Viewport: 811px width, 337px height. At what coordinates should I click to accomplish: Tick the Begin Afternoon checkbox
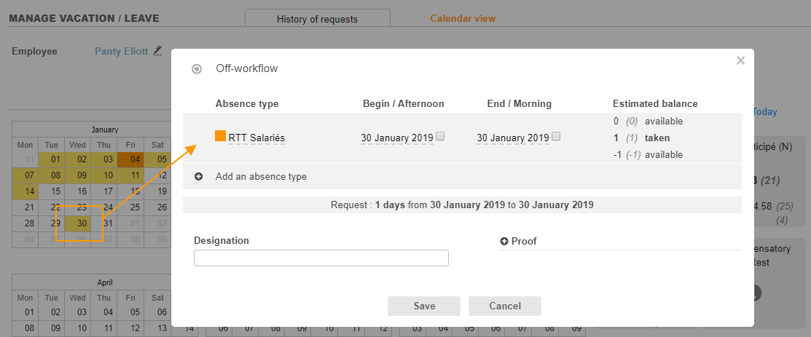pyautogui.click(x=440, y=136)
